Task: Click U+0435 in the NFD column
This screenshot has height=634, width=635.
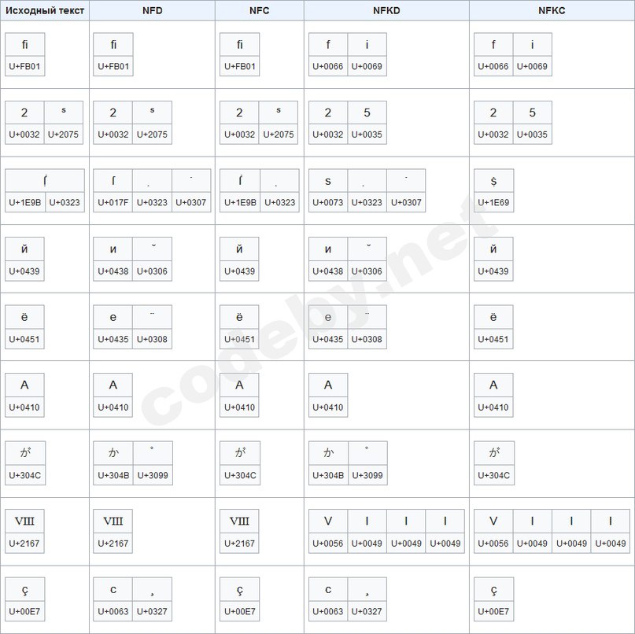Action: click(x=113, y=339)
